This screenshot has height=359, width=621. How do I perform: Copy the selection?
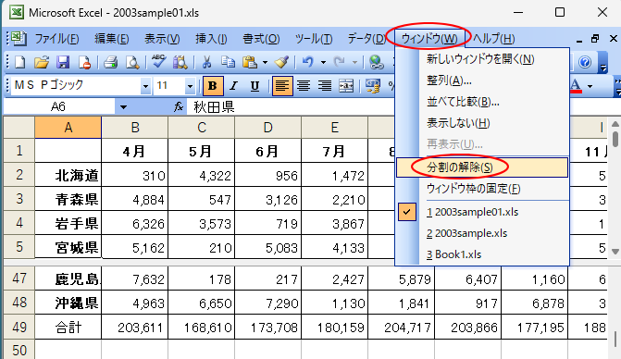click(228, 62)
